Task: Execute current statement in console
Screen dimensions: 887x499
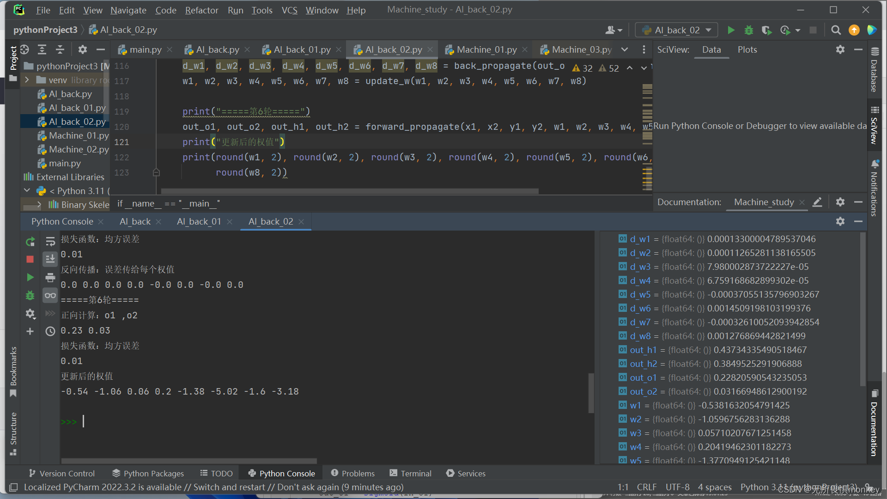Action: 30,277
